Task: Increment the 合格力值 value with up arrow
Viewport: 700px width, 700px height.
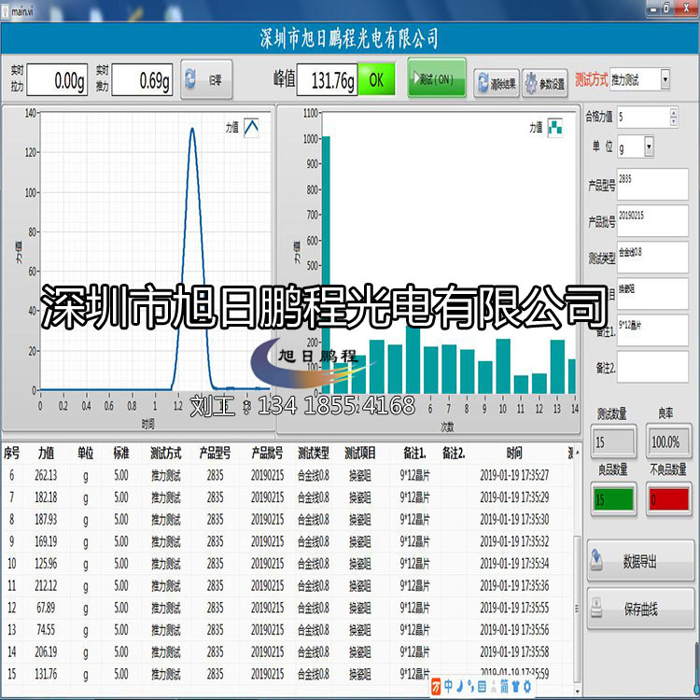Action: (674, 113)
